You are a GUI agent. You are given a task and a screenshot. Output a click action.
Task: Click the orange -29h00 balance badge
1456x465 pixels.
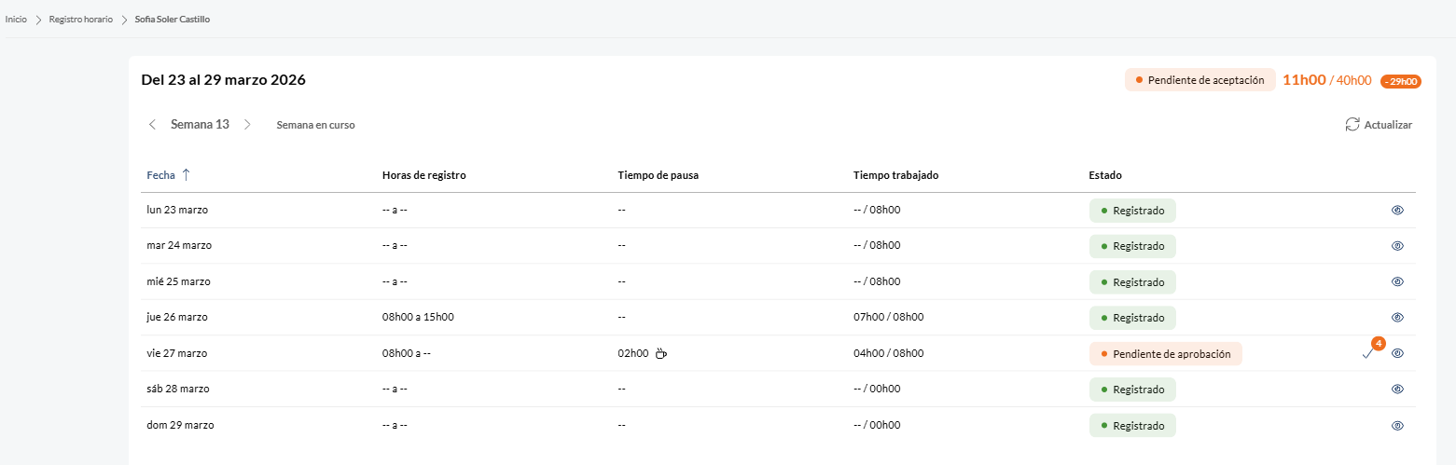tap(1400, 81)
